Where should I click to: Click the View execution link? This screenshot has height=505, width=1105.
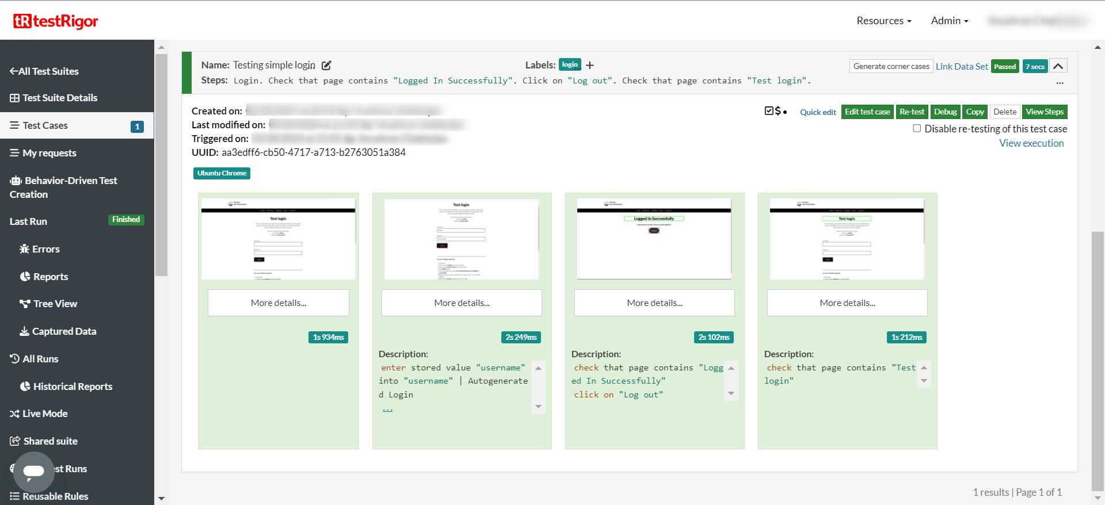coord(1031,143)
